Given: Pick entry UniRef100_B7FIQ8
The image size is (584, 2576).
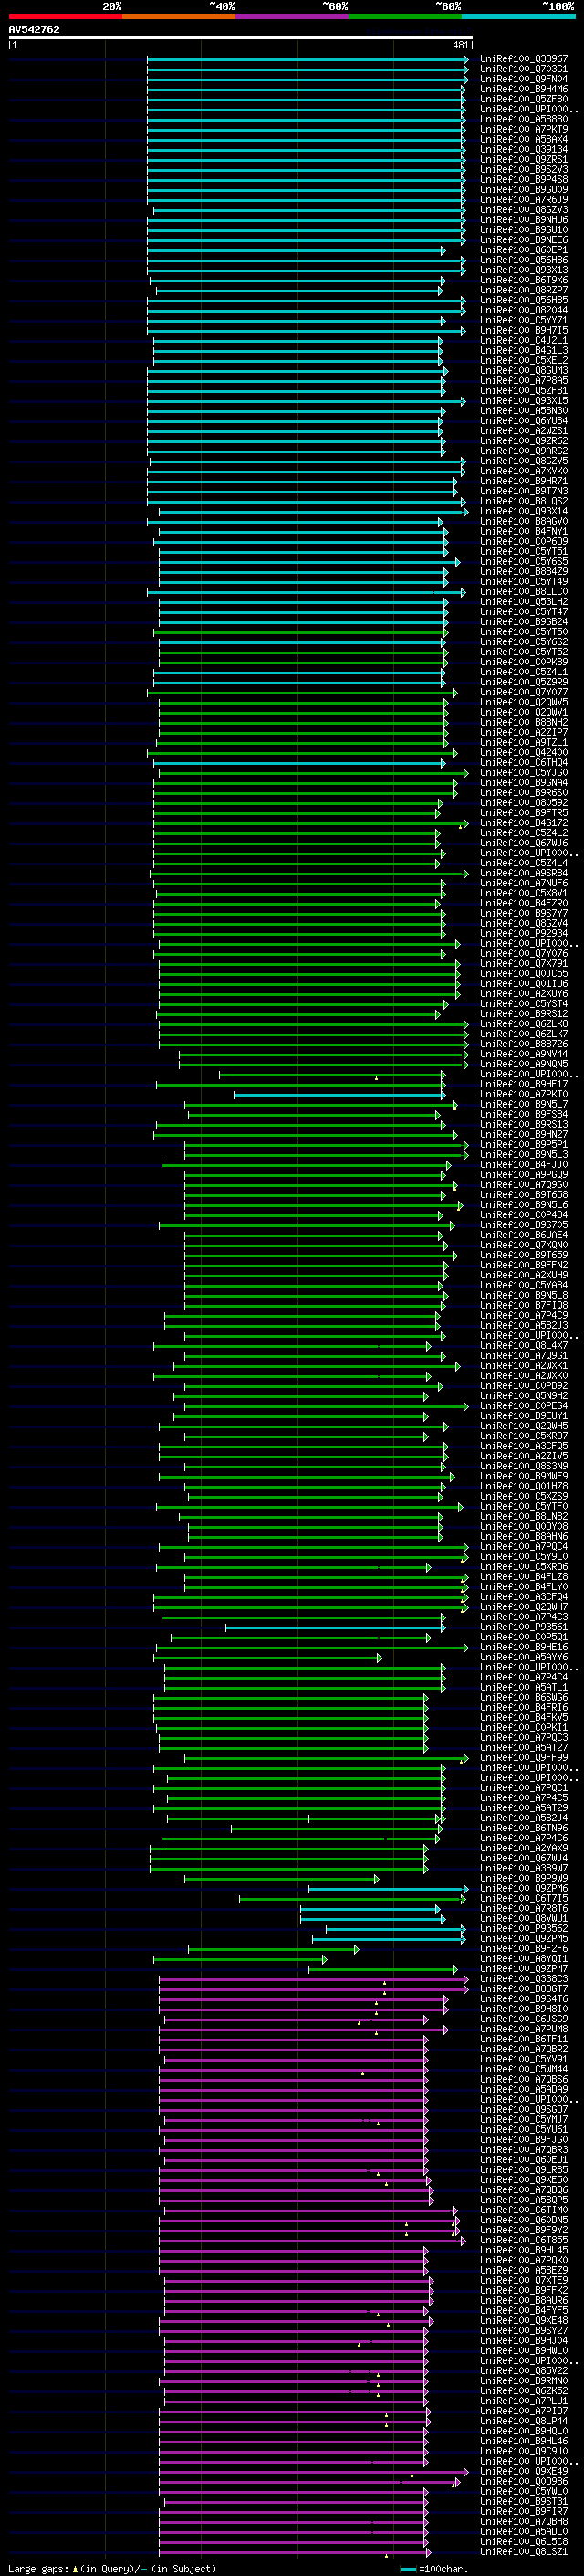Looking at the screenshot, I should [x=524, y=1305].
